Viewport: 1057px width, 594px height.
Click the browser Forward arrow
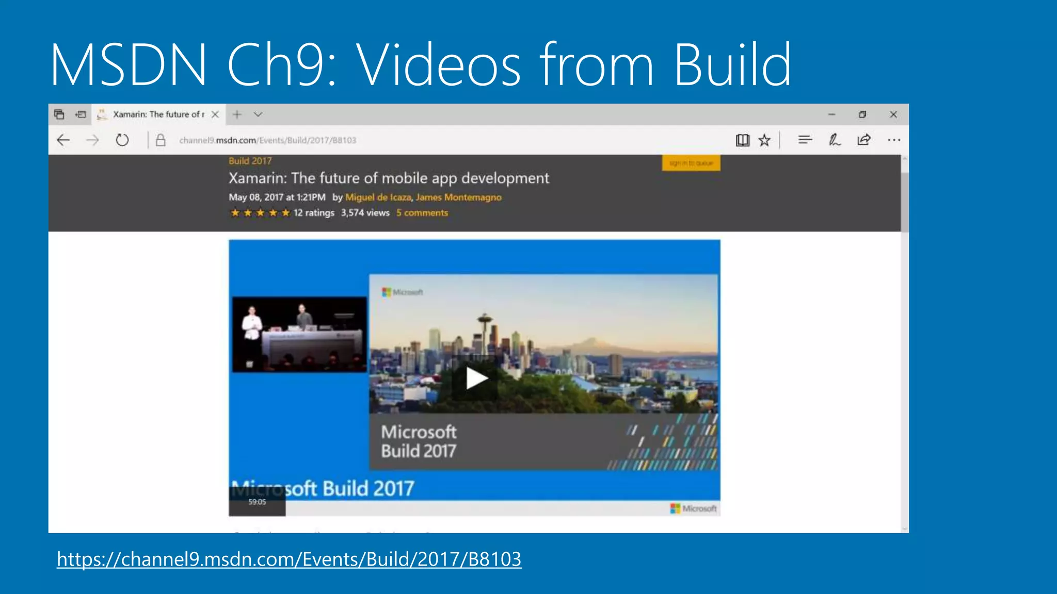pyautogui.click(x=92, y=140)
